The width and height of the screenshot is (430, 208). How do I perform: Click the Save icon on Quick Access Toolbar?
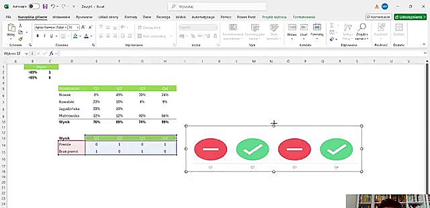pyautogui.click(x=45, y=6)
